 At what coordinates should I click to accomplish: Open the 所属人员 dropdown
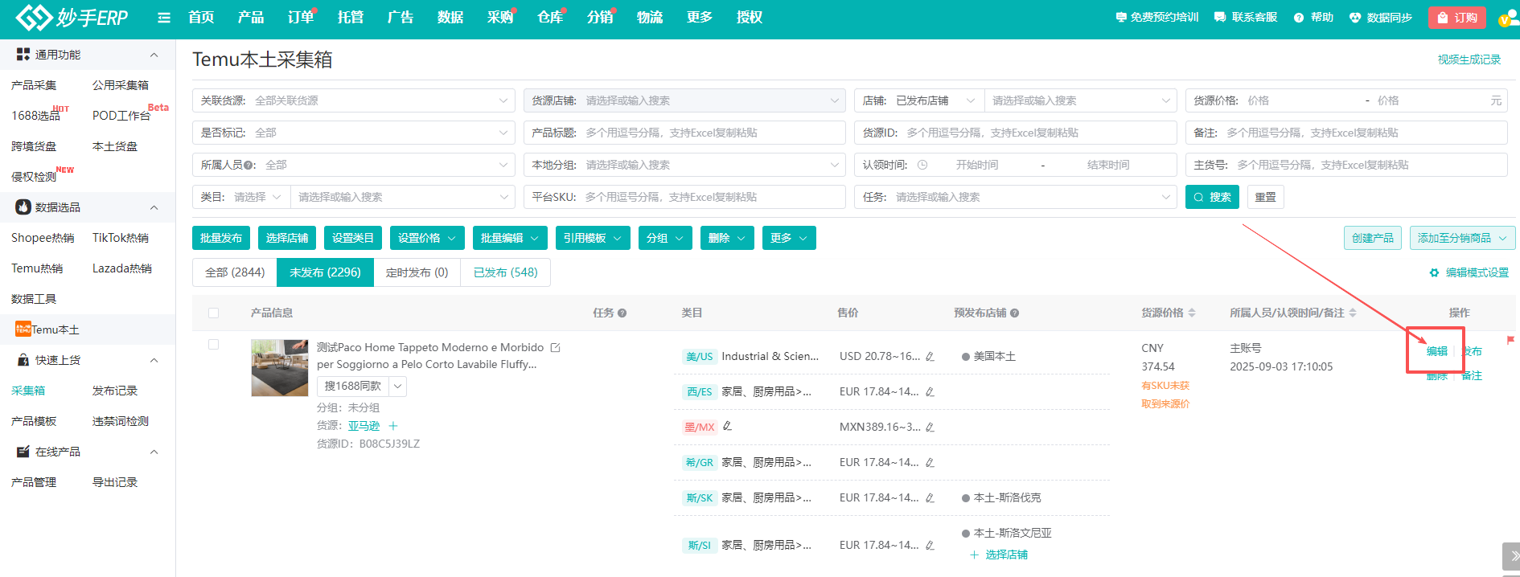[354, 165]
